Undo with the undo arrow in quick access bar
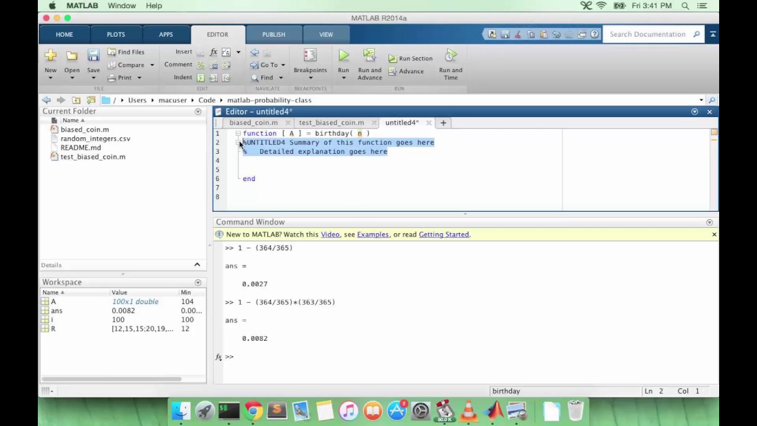Screen dimensions: 757x426 click(557, 34)
